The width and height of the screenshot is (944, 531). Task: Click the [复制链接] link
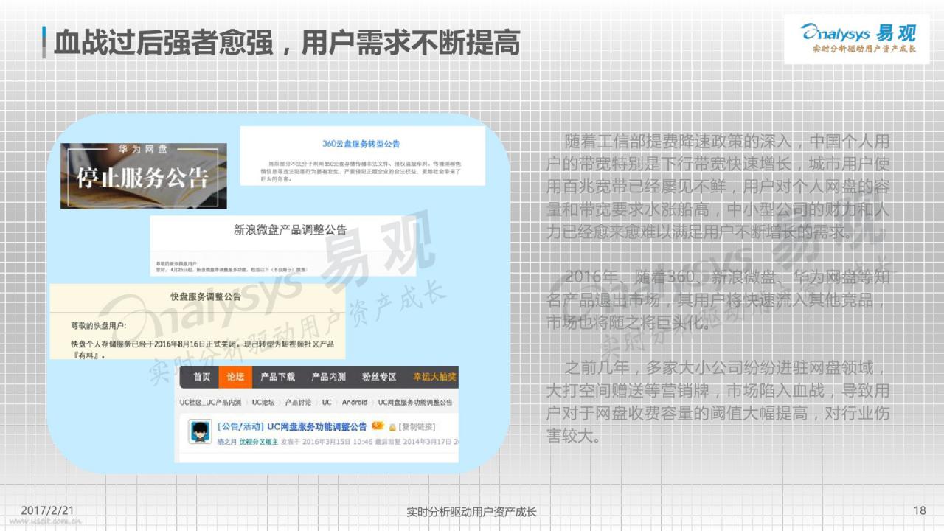pyautogui.click(x=417, y=427)
